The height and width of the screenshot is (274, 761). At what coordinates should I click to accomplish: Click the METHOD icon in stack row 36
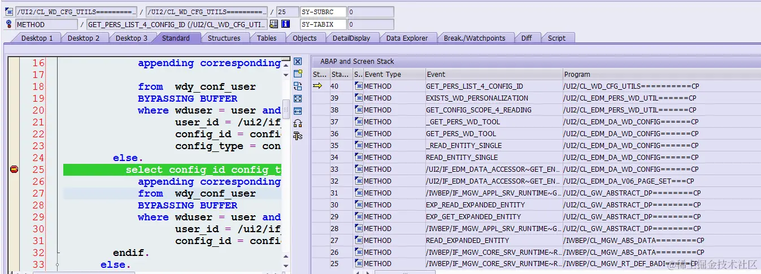[359, 133]
